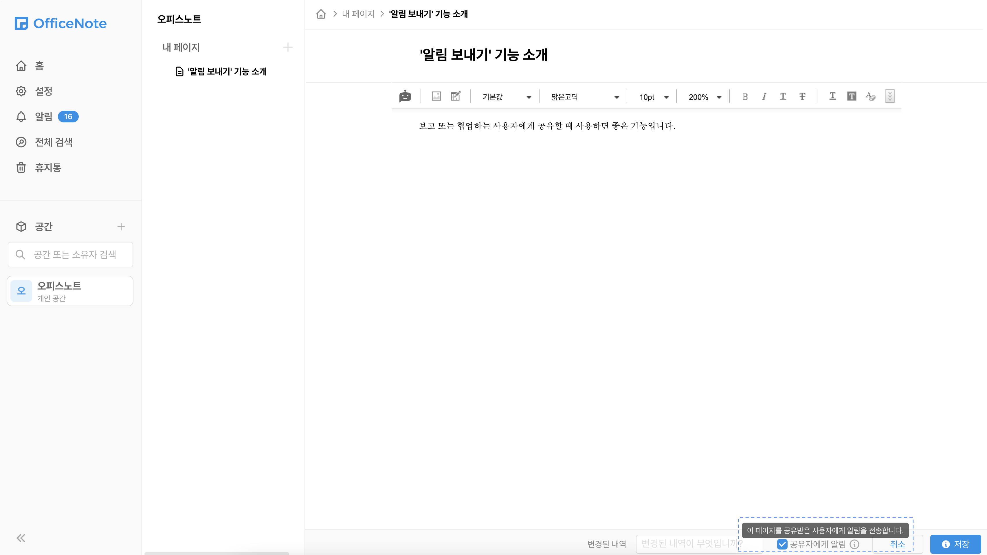Open 전체 검색 in sidebar
Image resolution: width=987 pixels, height=555 pixels.
click(x=54, y=142)
